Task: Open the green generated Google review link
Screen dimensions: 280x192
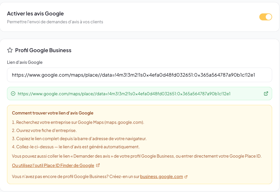Action: click(124, 94)
